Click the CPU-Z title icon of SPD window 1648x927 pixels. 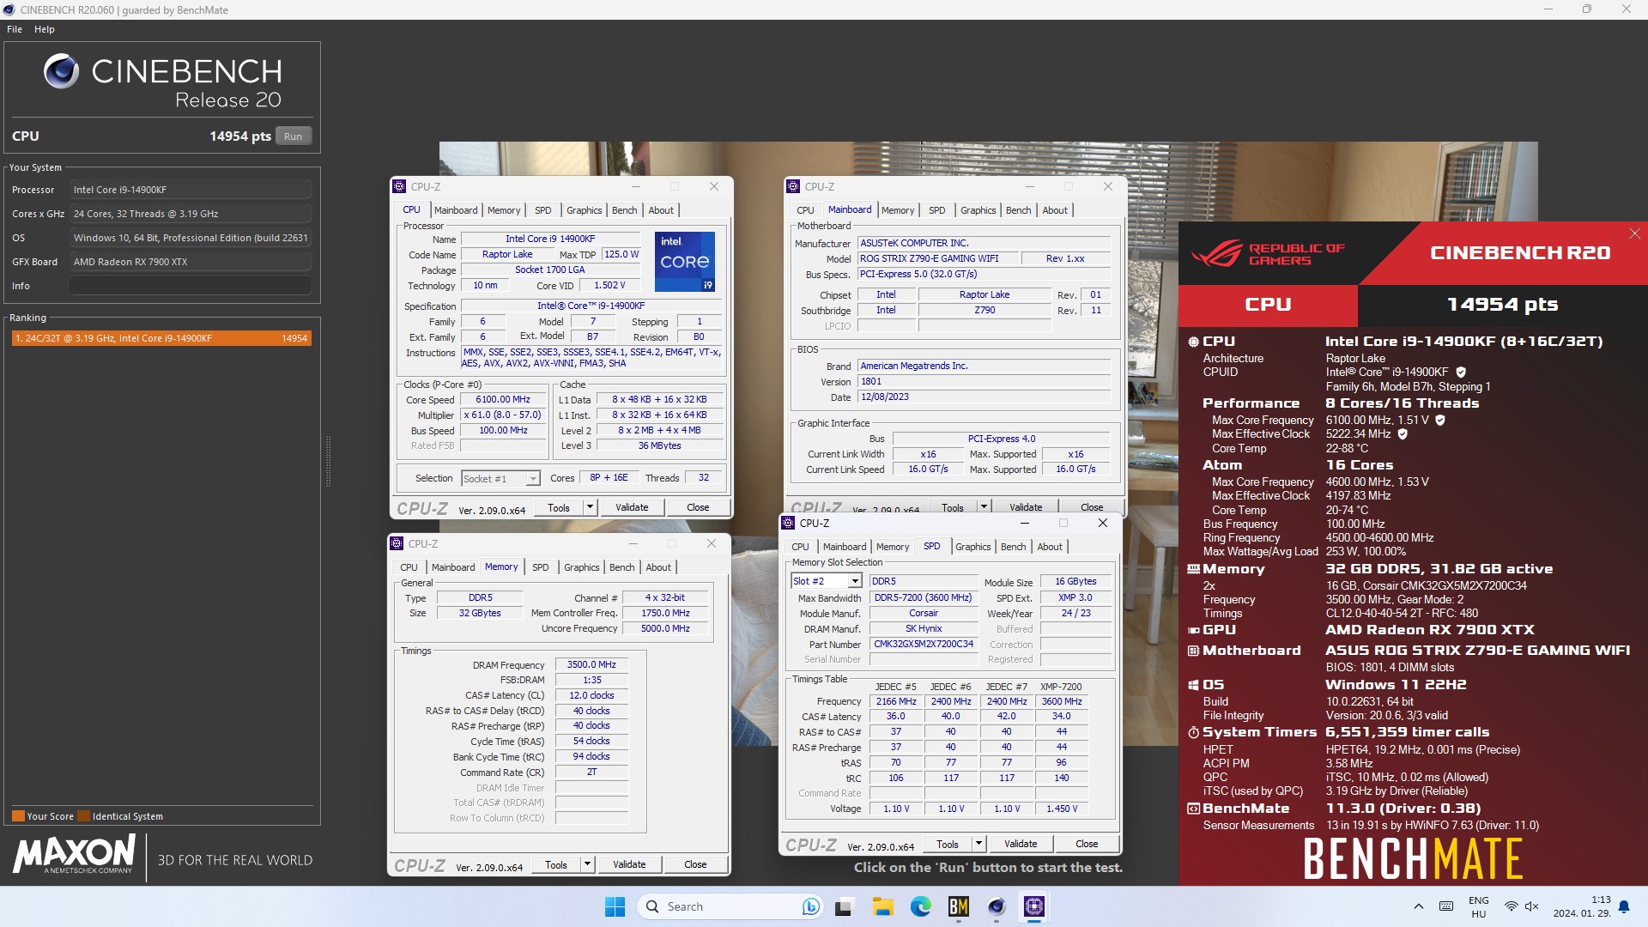788,523
